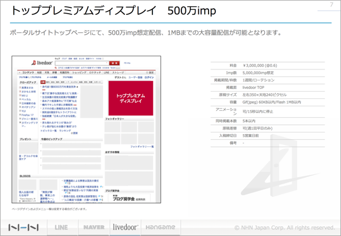Image resolution: width=341 pixels, height=236 pixels.
Task: Click the livedoor TOP table value
Action: tap(253, 88)
